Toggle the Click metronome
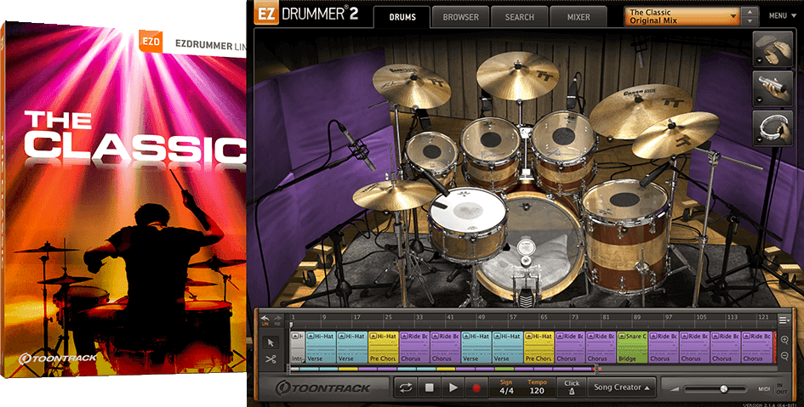The height and width of the screenshot is (407, 804). pyautogui.click(x=572, y=387)
